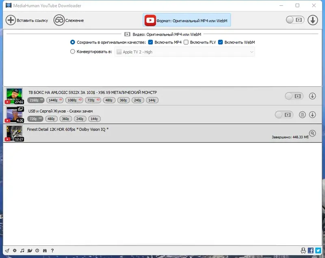Toggle video switch on ТВ БОКС row
The width and height of the screenshot is (325, 258).
pyautogui.click(x=294, y=96)
